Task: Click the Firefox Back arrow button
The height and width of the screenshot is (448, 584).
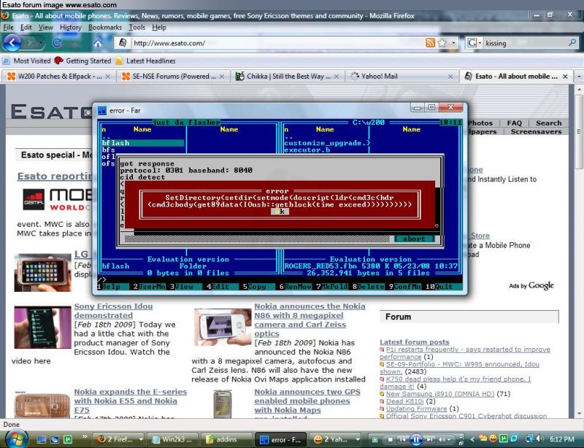Action: tap(12, 43)
